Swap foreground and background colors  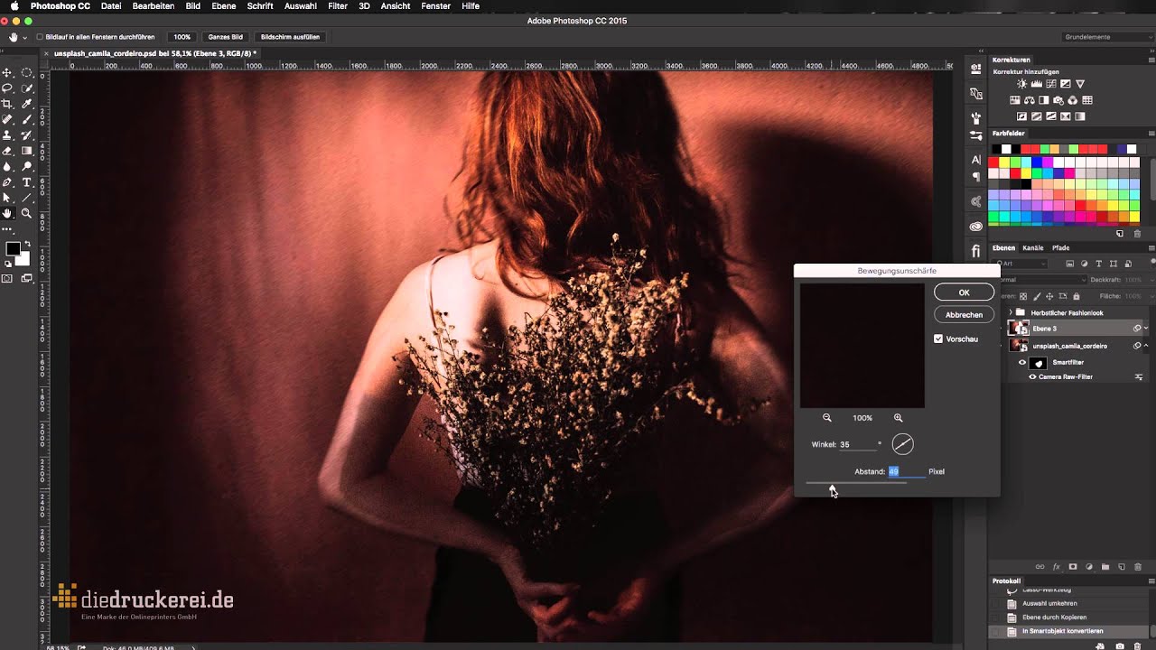pyautogui.click(x=27, y=245)
